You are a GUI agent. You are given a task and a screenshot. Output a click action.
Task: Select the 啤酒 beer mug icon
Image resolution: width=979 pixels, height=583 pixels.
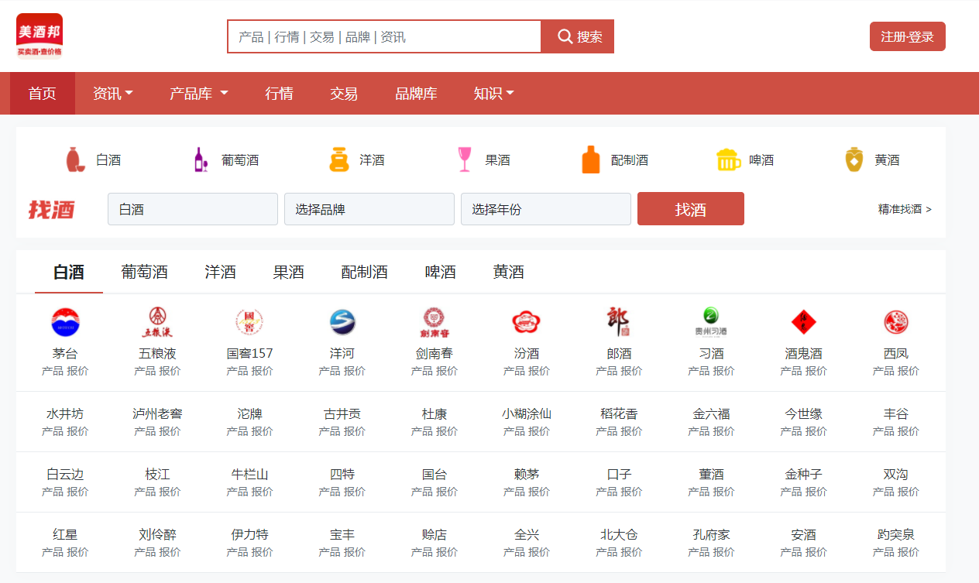pos(728,159)
